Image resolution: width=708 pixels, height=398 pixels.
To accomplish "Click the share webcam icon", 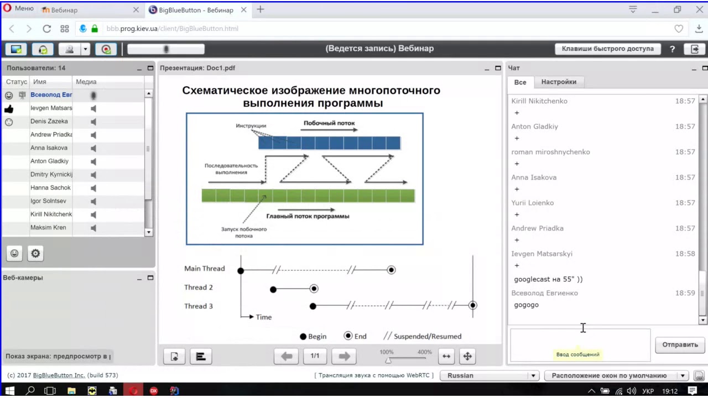I will [70, 49].
